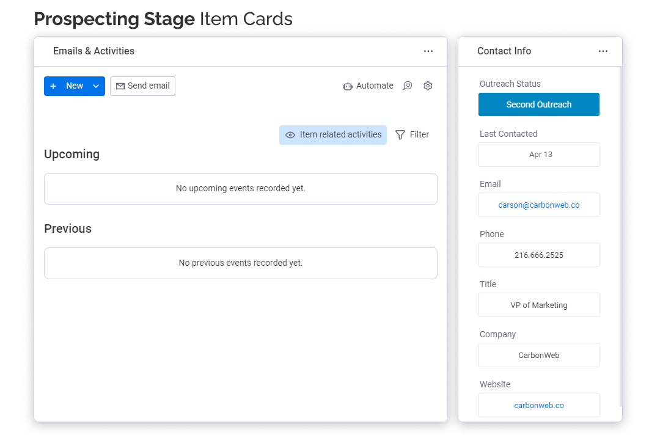Image resolution: width=660 pixels, height=446 pixels.
Task: Click the envelope icon on Send email
Action: pos(120,86)
